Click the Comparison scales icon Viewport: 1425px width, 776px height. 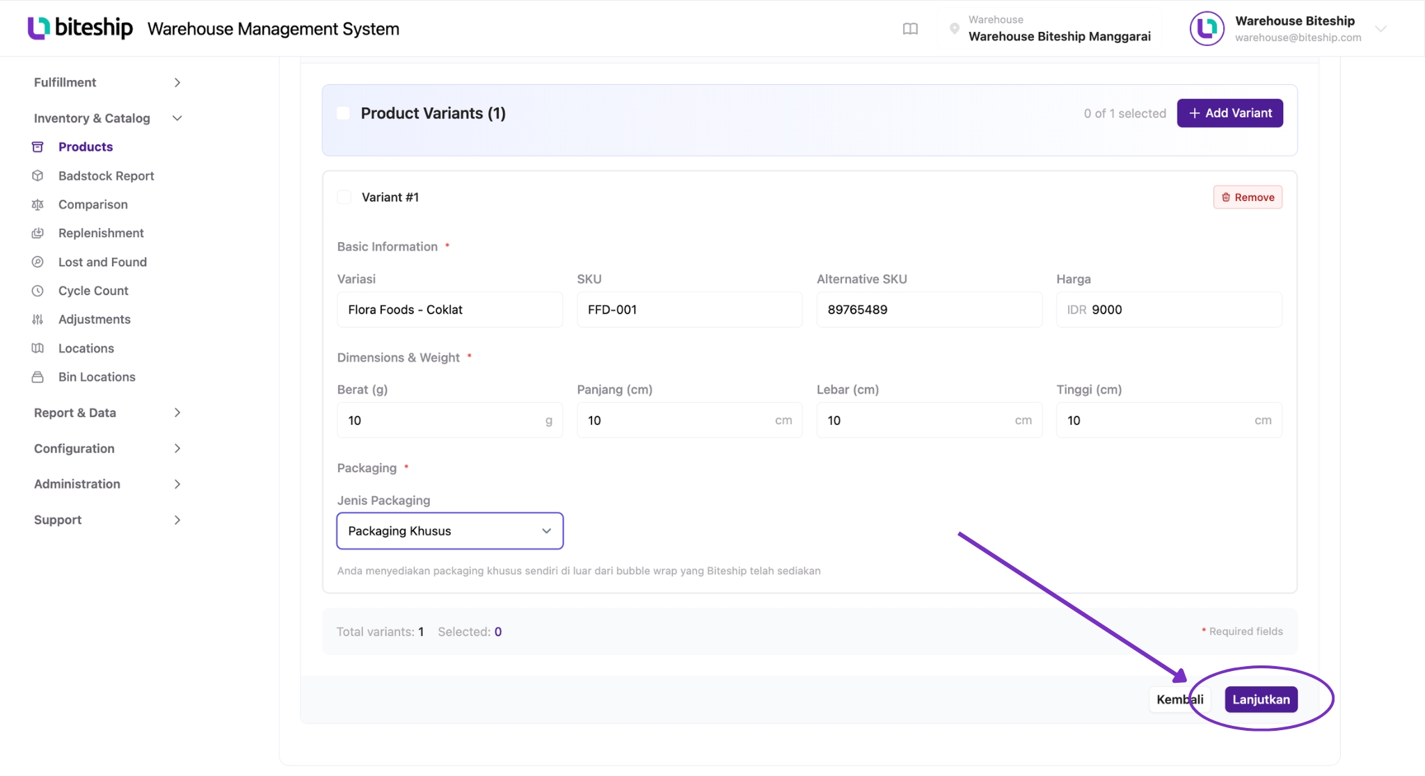point(38,204)
